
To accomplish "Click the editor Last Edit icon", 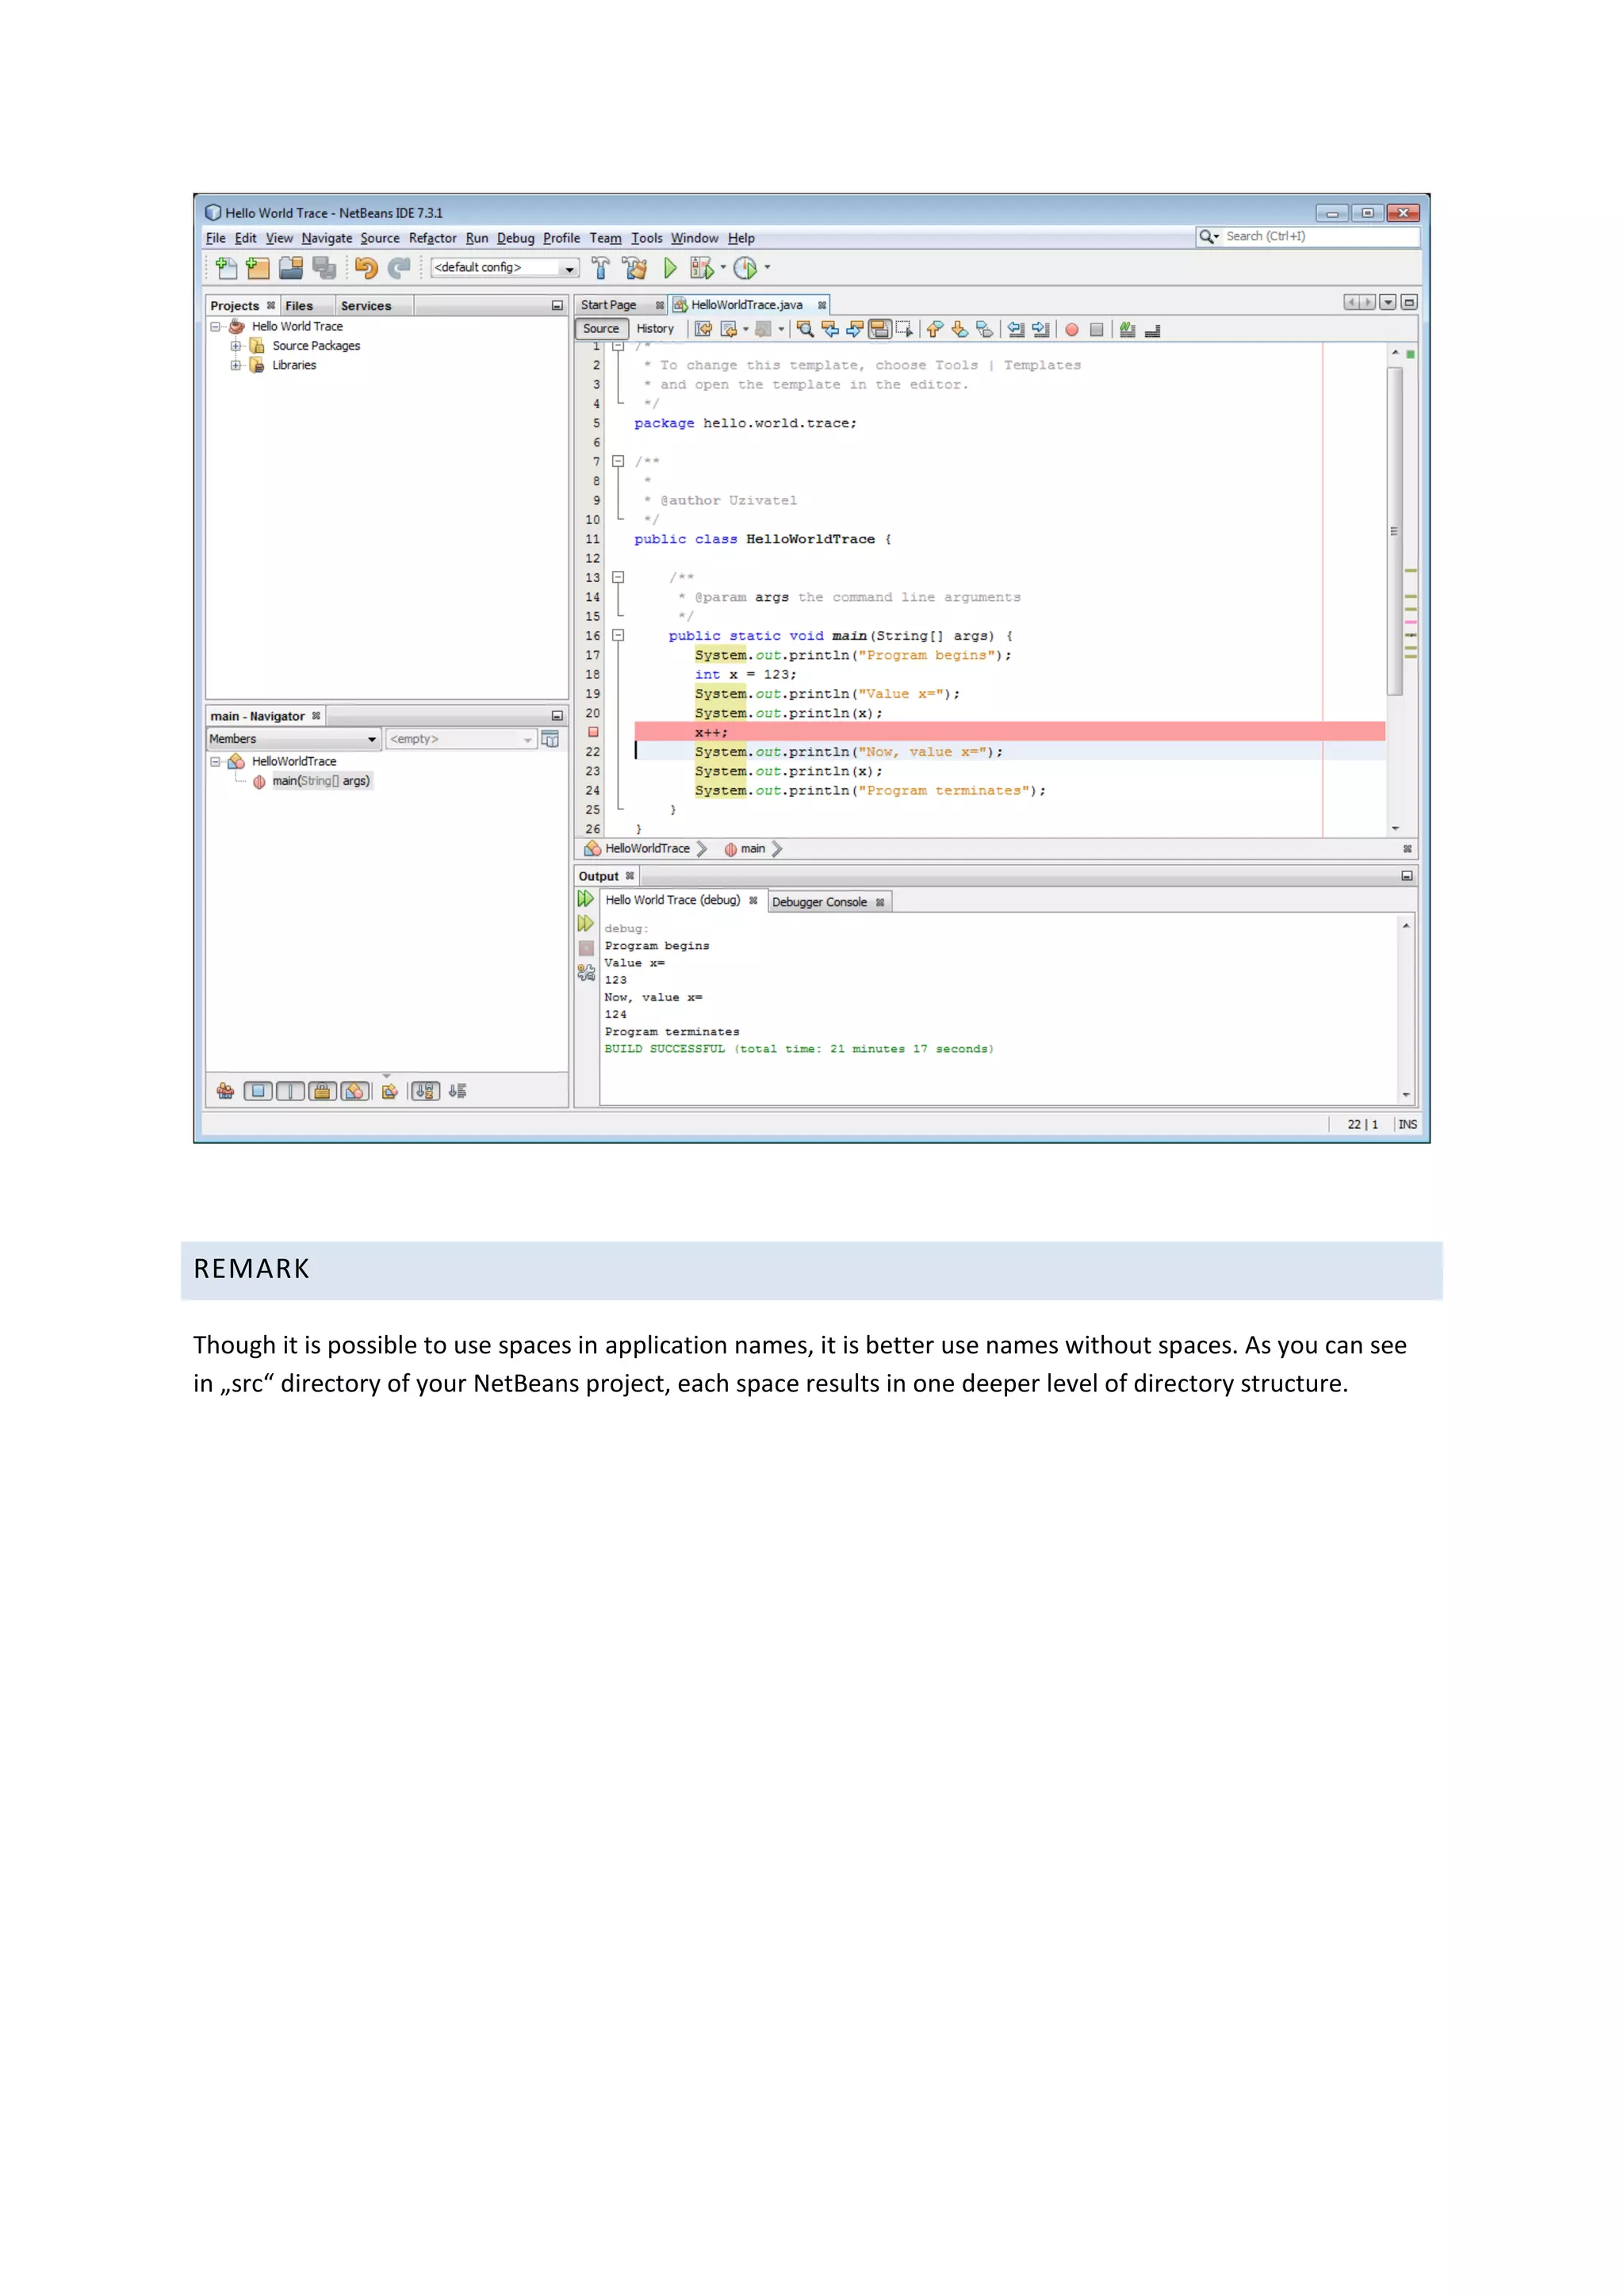I will point(704,329).
